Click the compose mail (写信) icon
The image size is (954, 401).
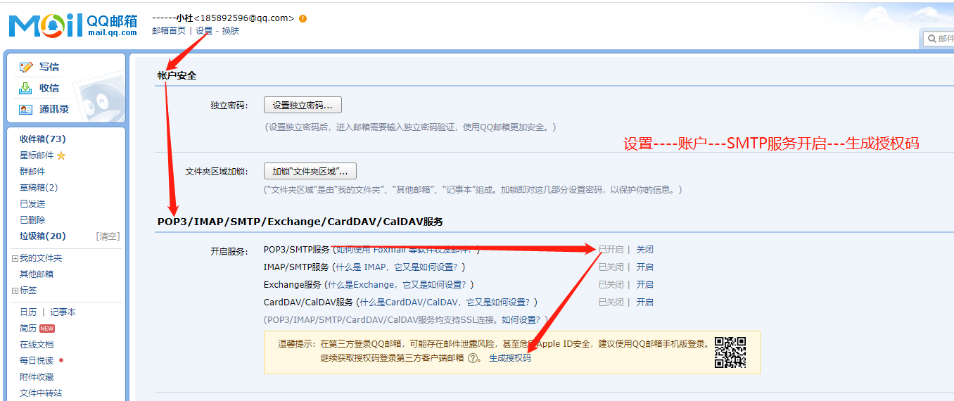26,67
